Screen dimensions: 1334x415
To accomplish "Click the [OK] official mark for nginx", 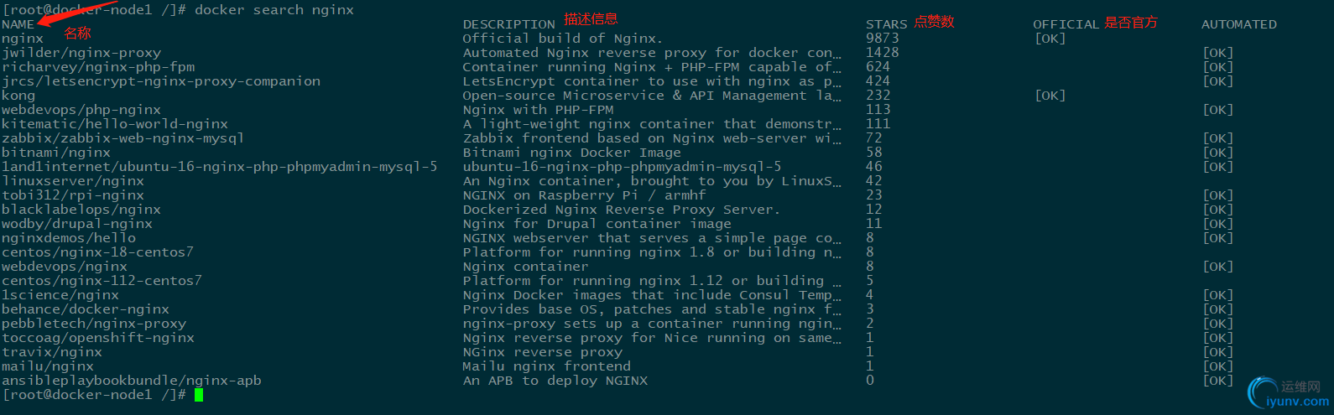I will pos(1050,39).
